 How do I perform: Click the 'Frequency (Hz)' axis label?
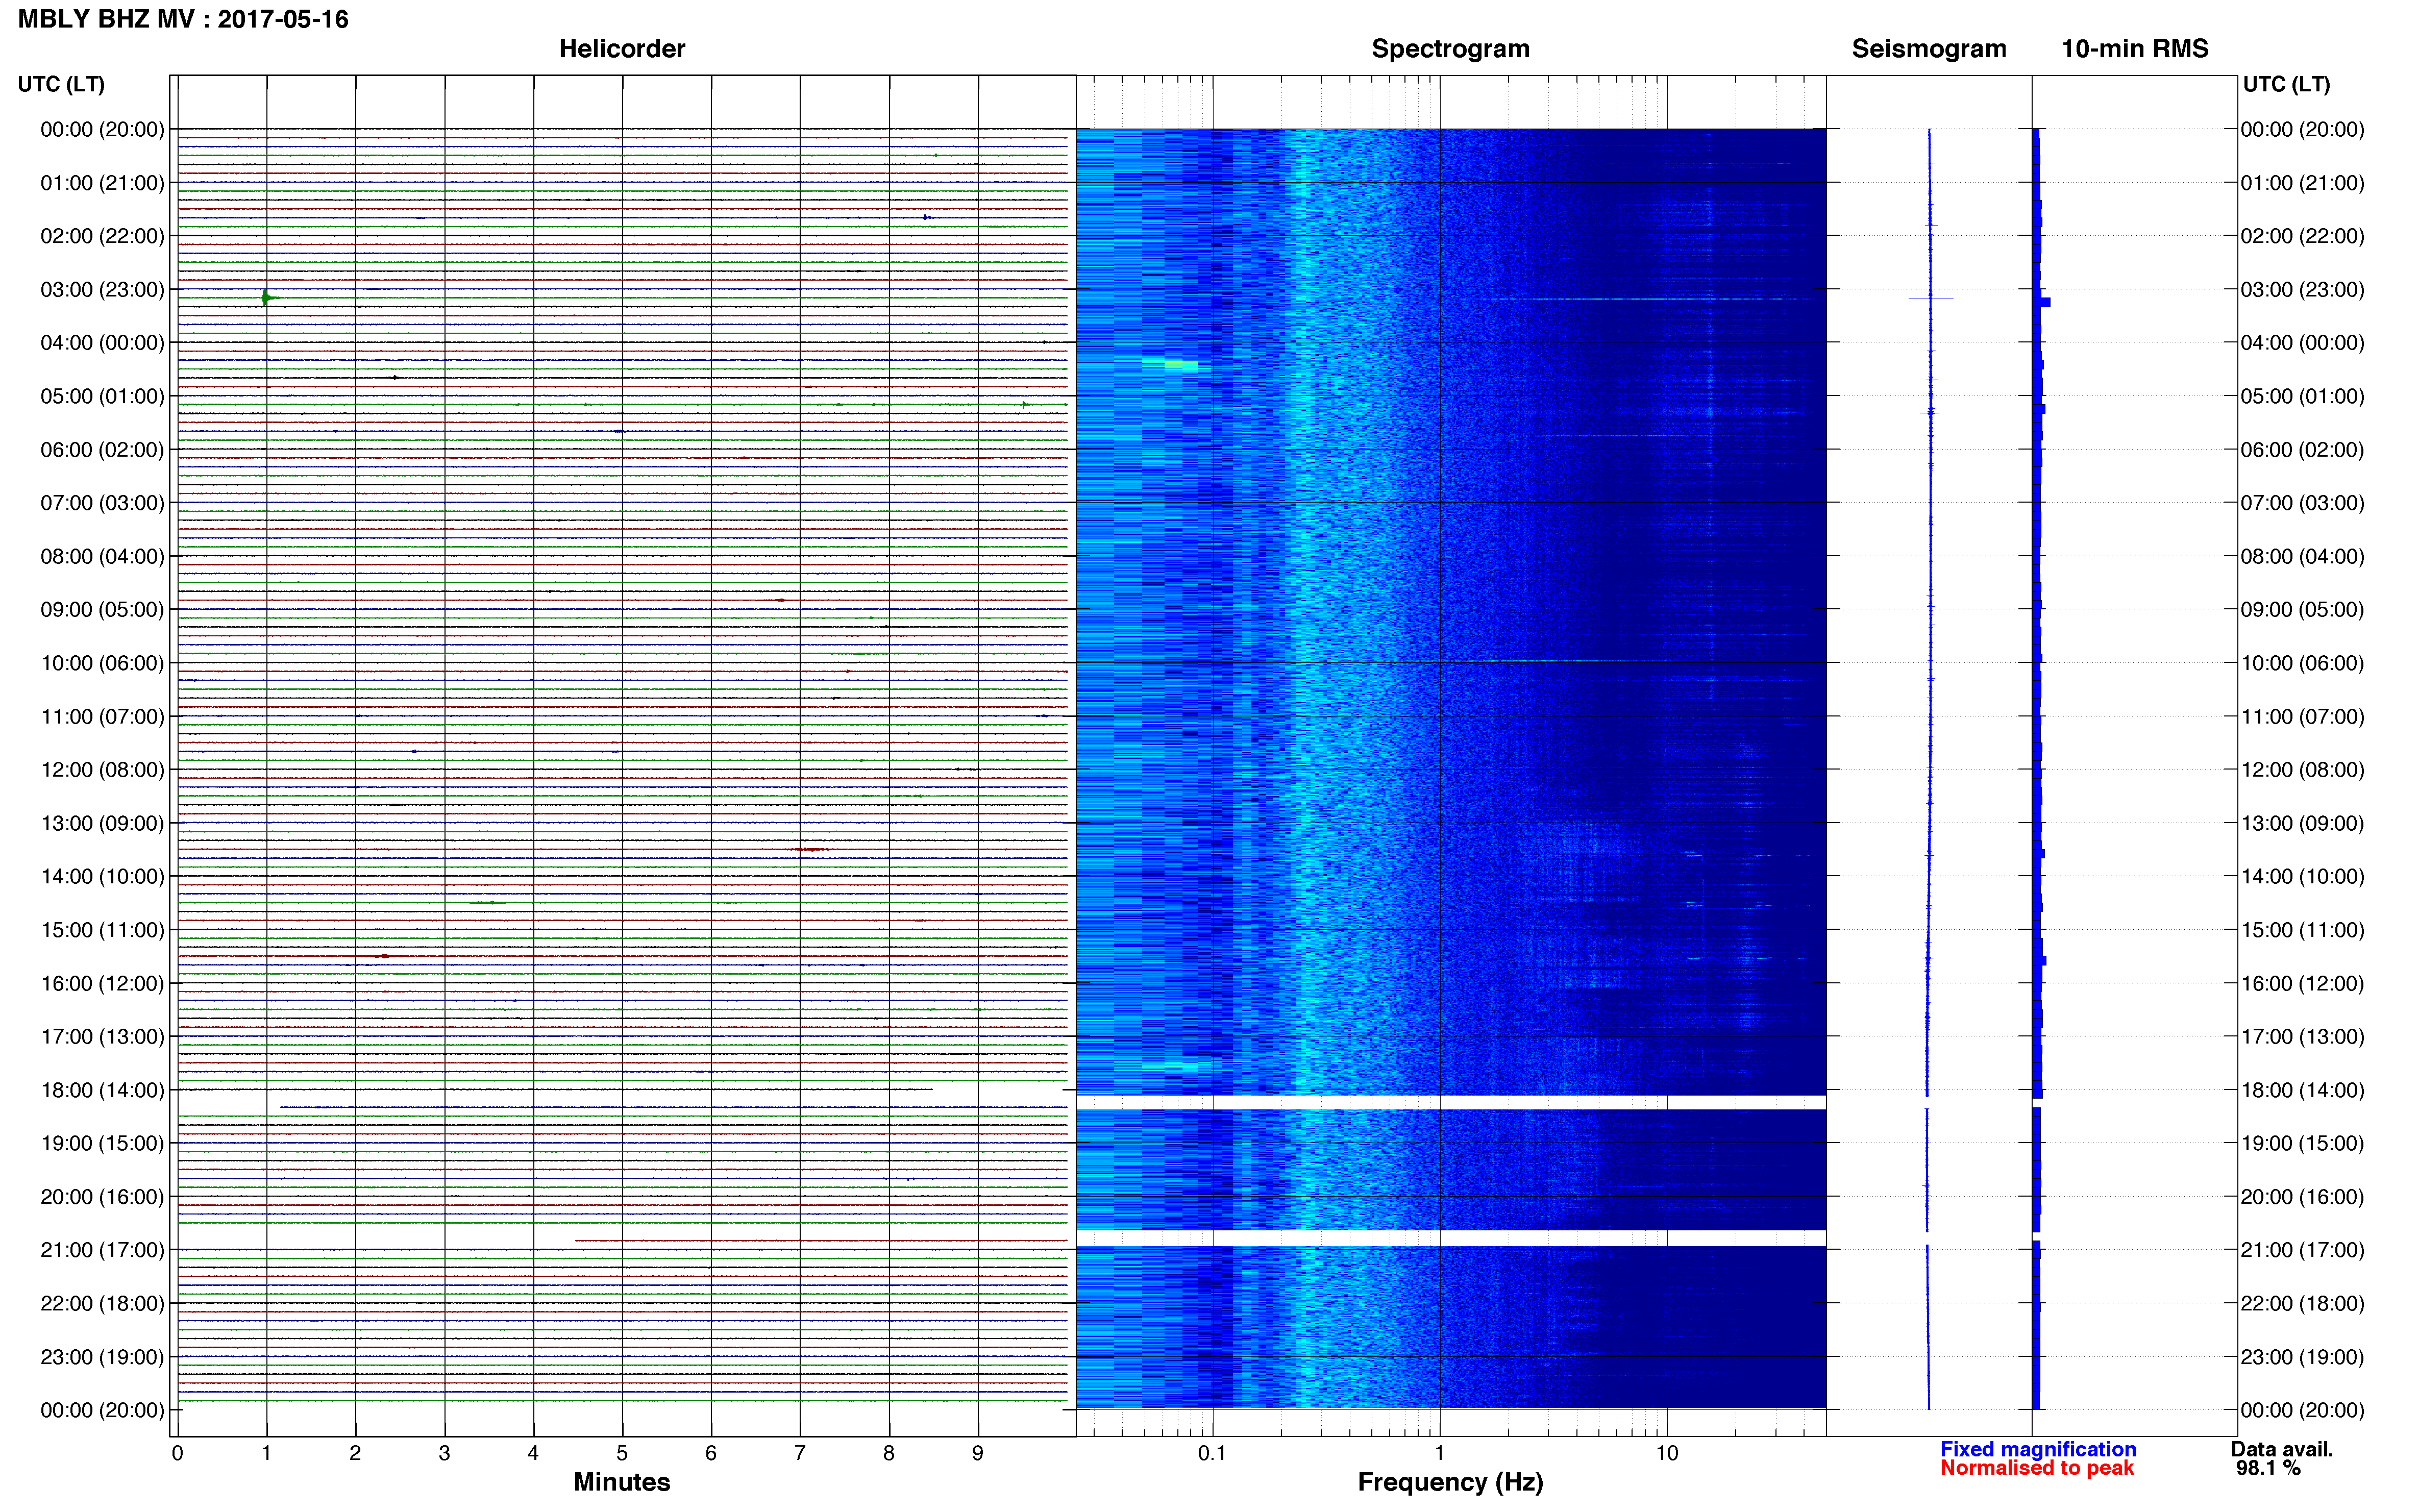pos(1450,1482)
